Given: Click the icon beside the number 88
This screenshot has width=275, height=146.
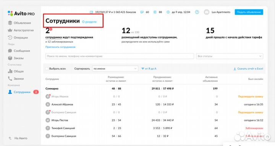Looking at the screenshot, I should (x=155, y=12).
